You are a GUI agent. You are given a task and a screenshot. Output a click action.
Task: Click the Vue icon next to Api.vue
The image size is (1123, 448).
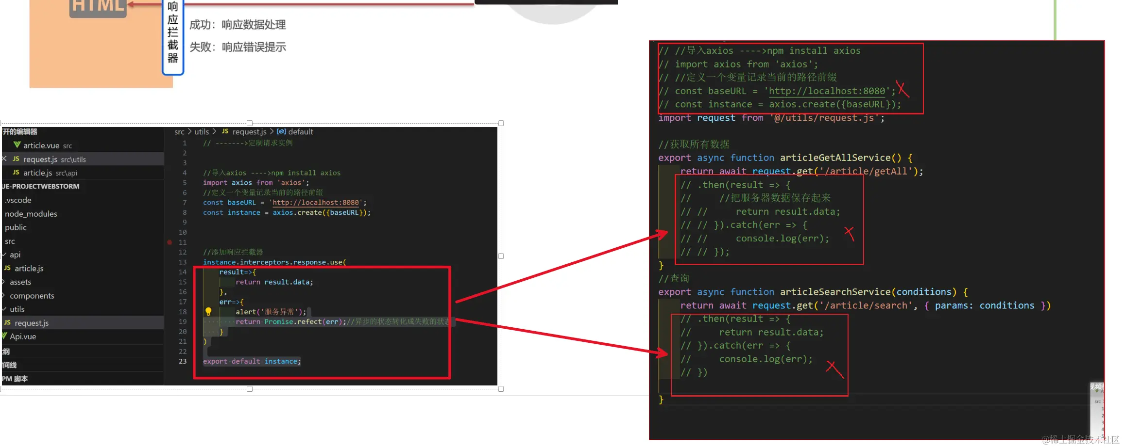pos(4,336)
